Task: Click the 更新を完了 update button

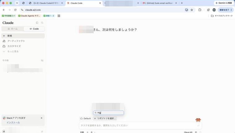Action: (x=225, y=10)
